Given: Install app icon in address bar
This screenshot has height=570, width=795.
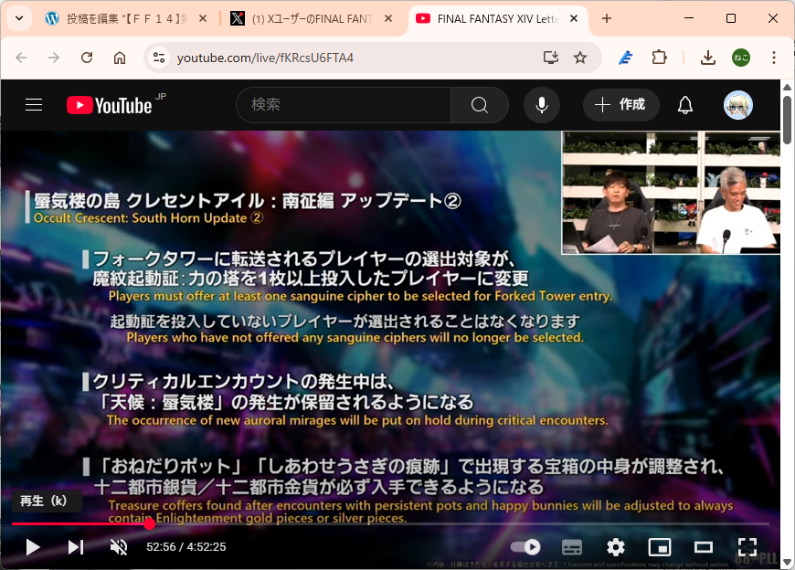Looking at the screenshot, I should coord(551,58).
